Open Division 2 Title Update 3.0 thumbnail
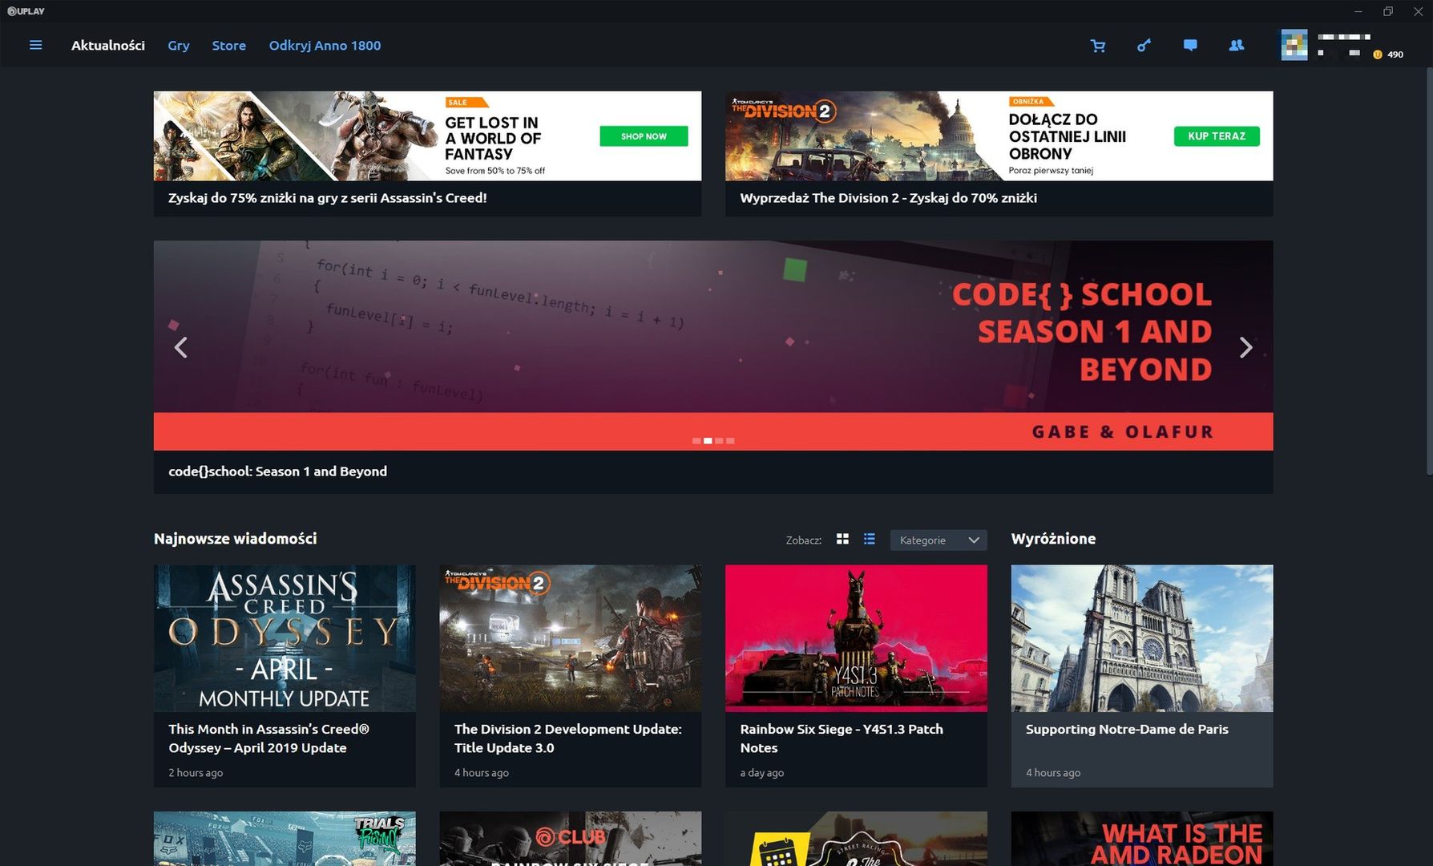Image resolution: width=1433 pixels, height=866 pixels. (571, 638)
